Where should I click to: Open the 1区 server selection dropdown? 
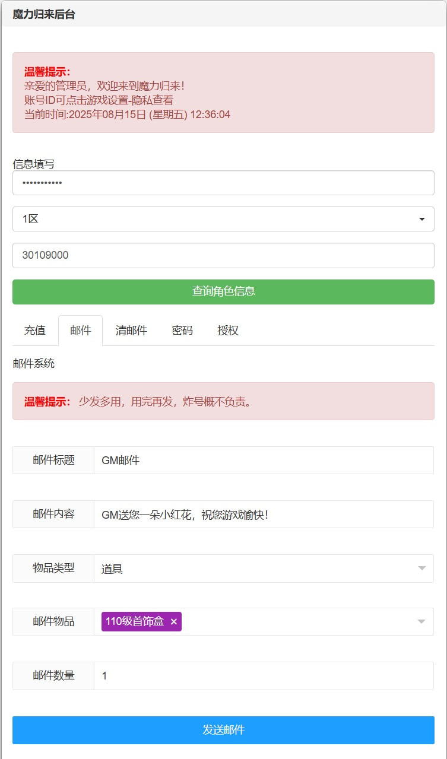[223, 219]
